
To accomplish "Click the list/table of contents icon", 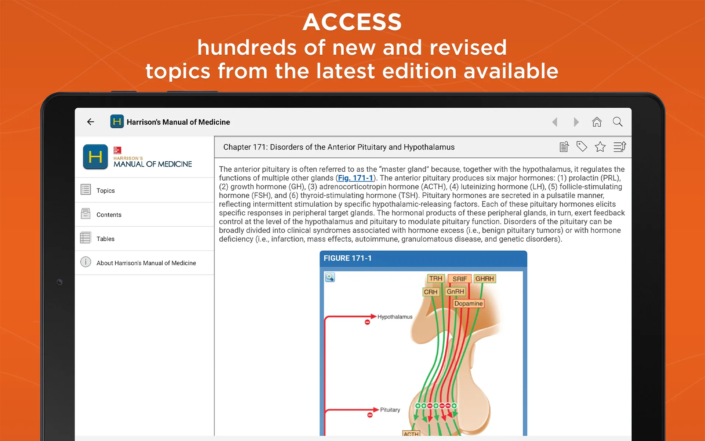I will click(x=620, y=148).
